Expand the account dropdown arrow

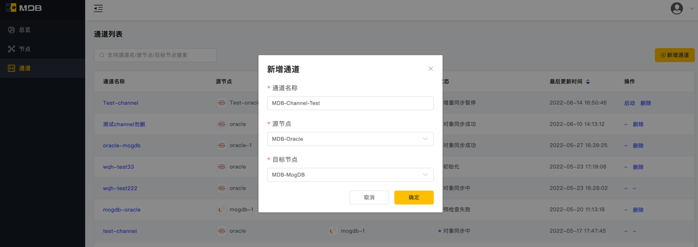point(692,8)
